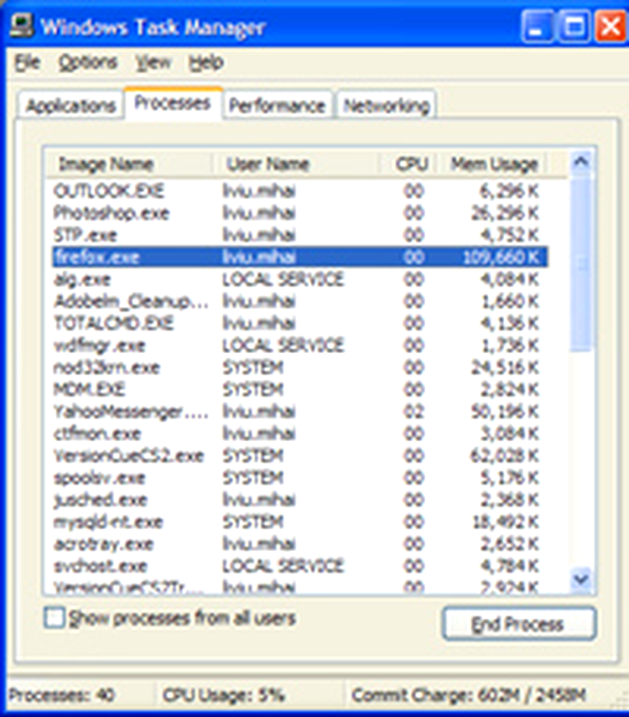629x717 pixels.
Task: Click the scrollbar up arrow
Action: (x=581, y=162)
